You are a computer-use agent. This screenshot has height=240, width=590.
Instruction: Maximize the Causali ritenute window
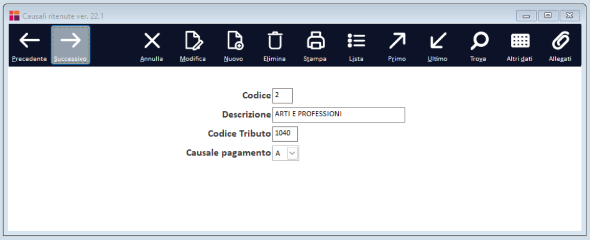[x=548, y=16]
